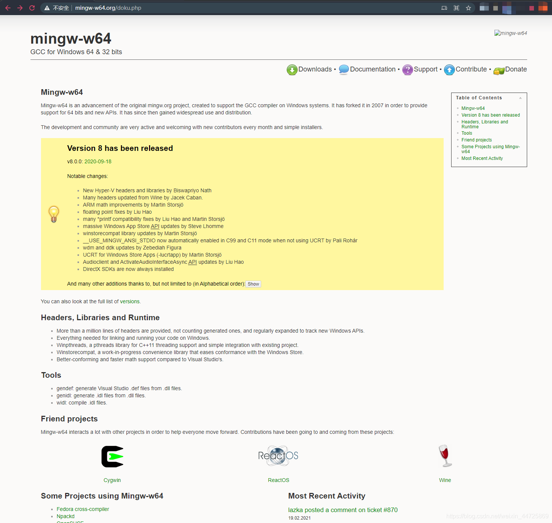Click the Friend projects section heading
The height and width of the screenshot is (523, 552).
pyautogui.click(x=69, y=419)
